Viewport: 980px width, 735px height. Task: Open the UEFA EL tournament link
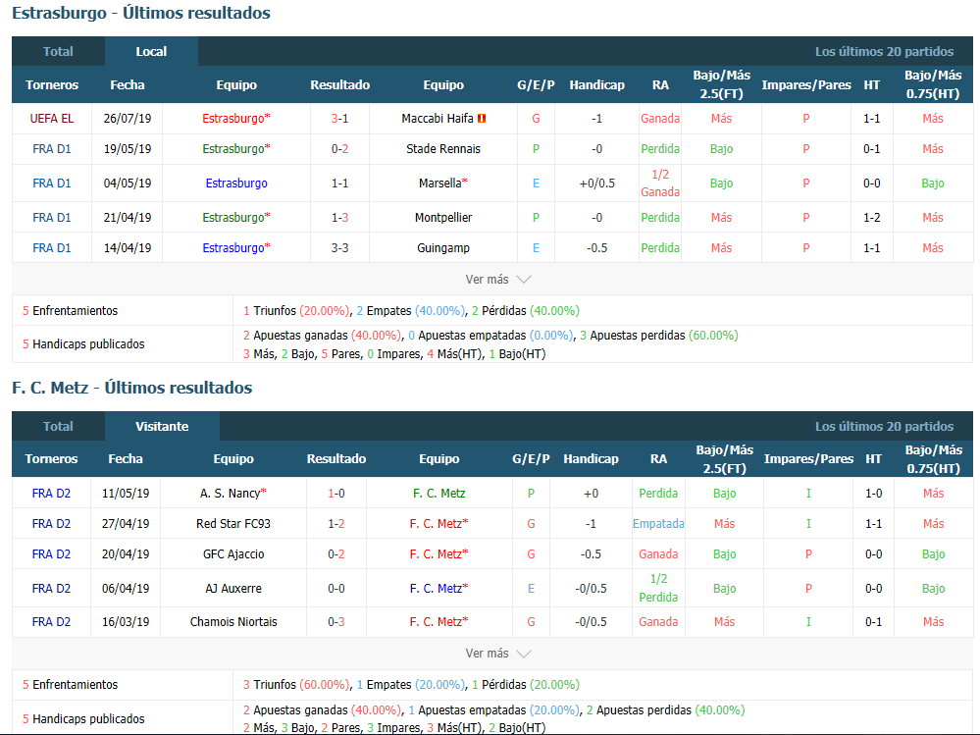click(52, 118)
